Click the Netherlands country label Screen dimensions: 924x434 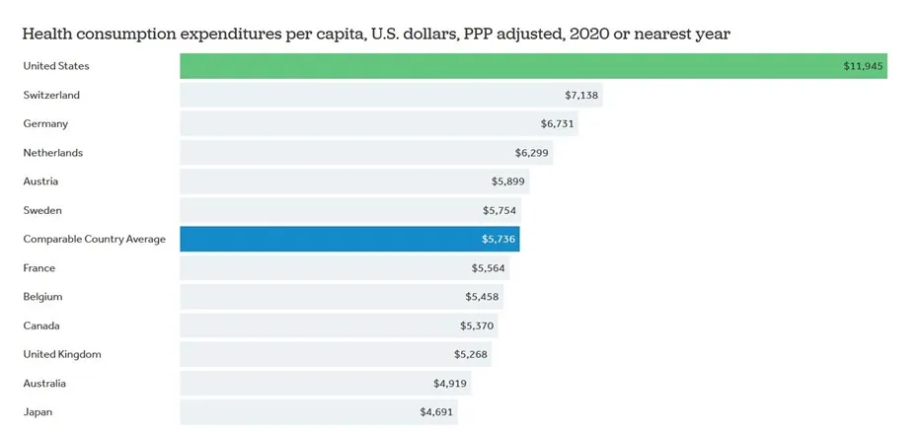[53, 153]
